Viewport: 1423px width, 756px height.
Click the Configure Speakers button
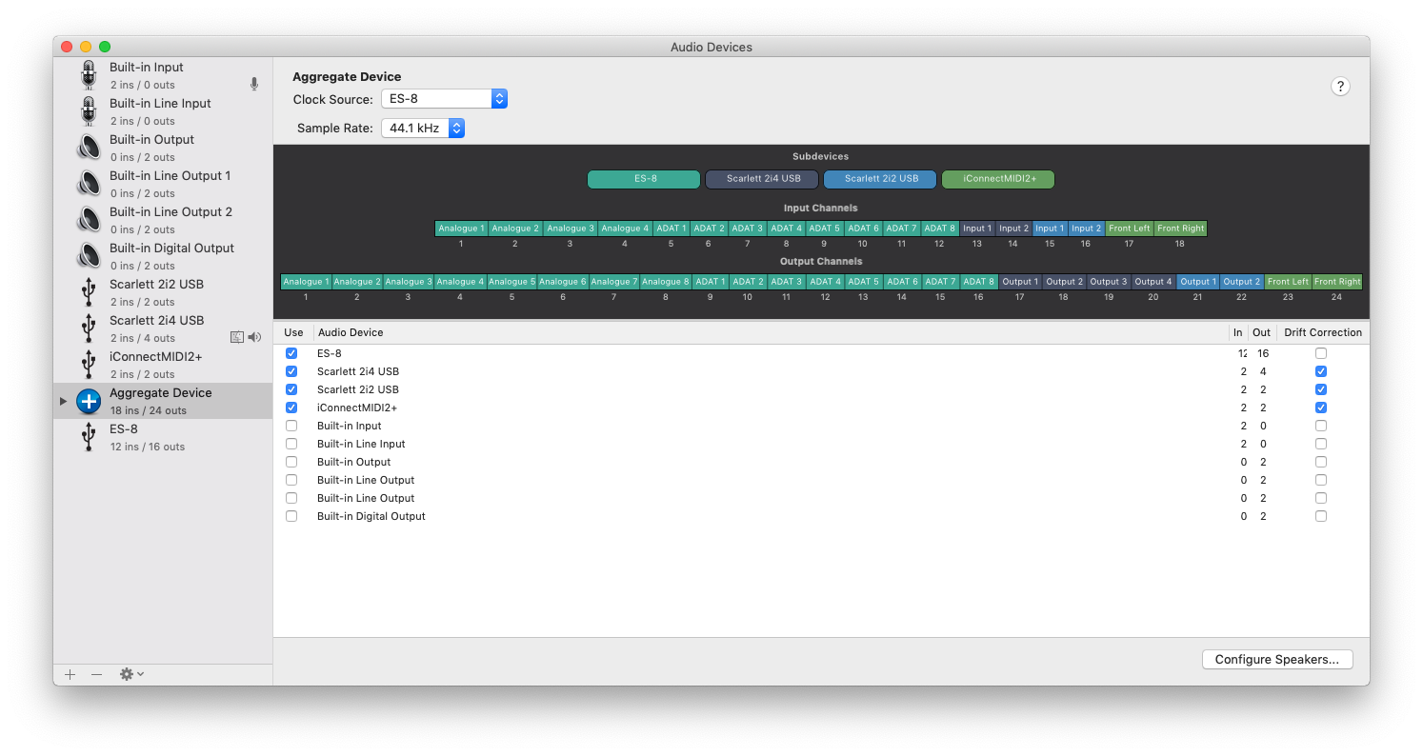tap(1276, 659)
